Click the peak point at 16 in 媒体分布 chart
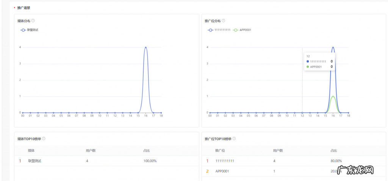The height and width of the screenshot is (181, 388). (145, 47)
